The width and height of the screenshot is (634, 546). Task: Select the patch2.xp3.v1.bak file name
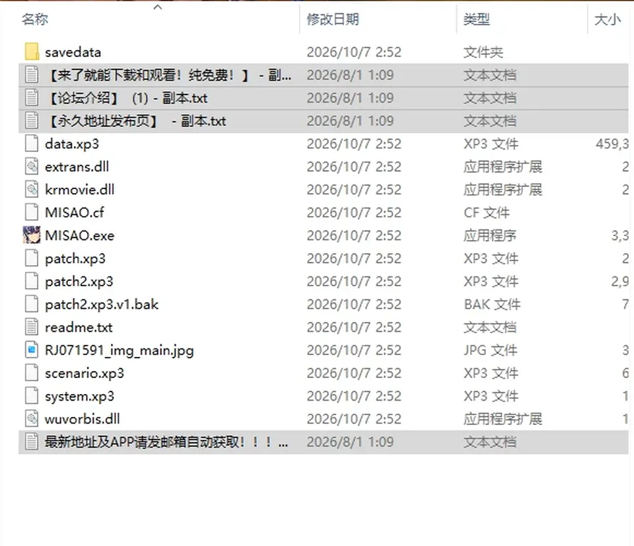pyautogui.click(x=102, y=304)
